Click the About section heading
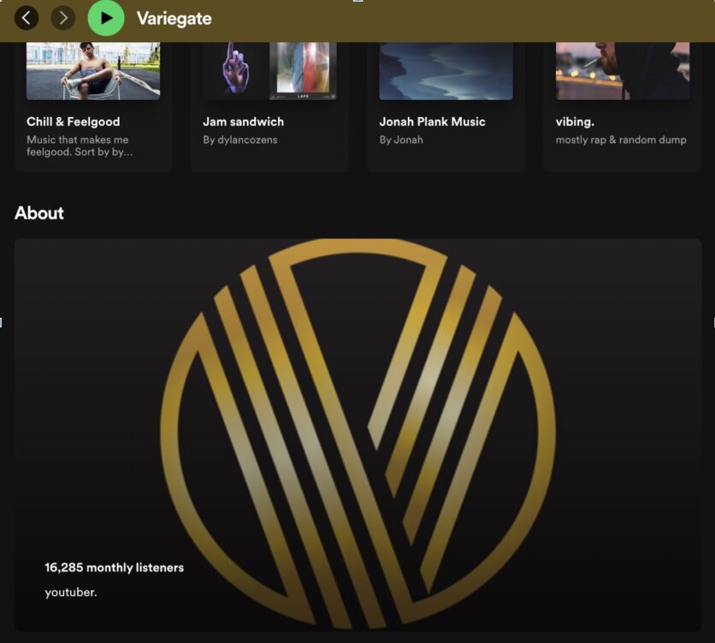The width and height of the screenshot is (715, 643). click(39, 213)
